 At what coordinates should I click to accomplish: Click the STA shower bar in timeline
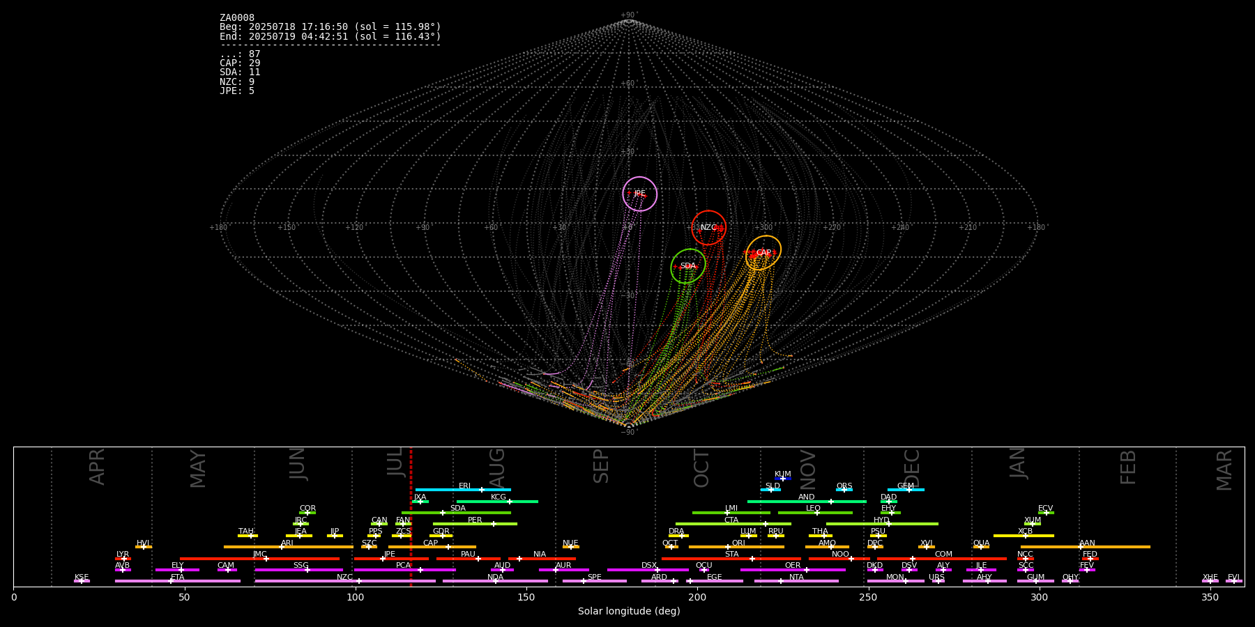[x=731, y=559]
